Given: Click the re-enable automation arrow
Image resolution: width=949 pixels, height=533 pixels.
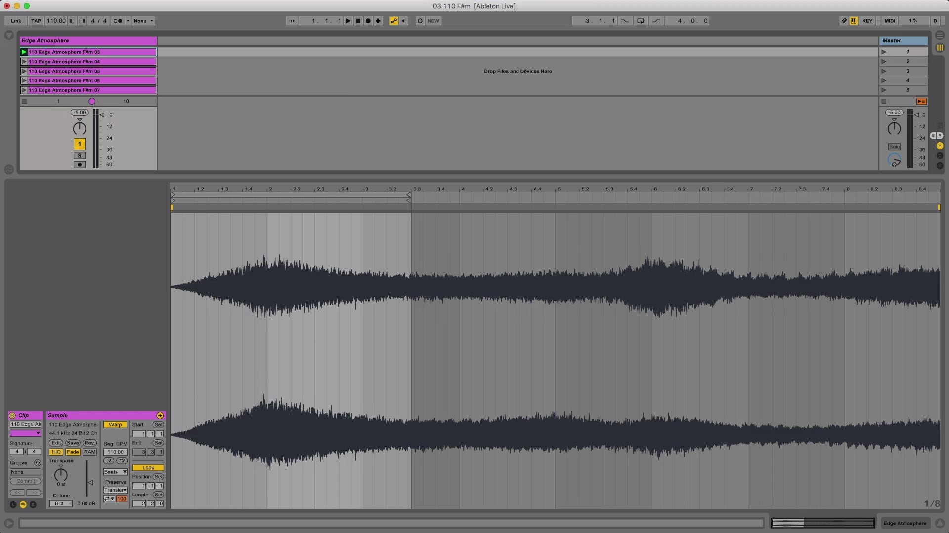Looking at the screenshot, I should (x=404, y=21).
